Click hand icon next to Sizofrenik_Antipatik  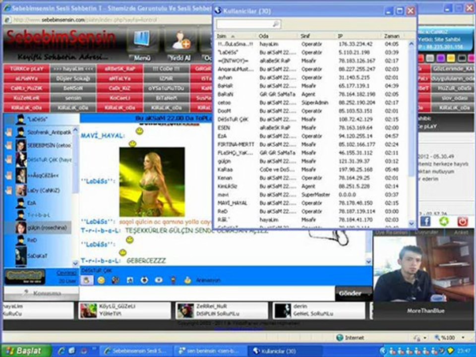click(9, 133)
